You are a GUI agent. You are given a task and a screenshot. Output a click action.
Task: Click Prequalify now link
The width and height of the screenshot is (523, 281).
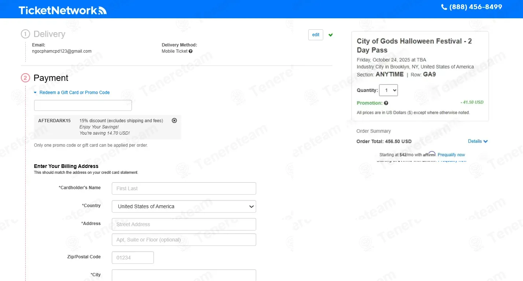tap(452, 155)
